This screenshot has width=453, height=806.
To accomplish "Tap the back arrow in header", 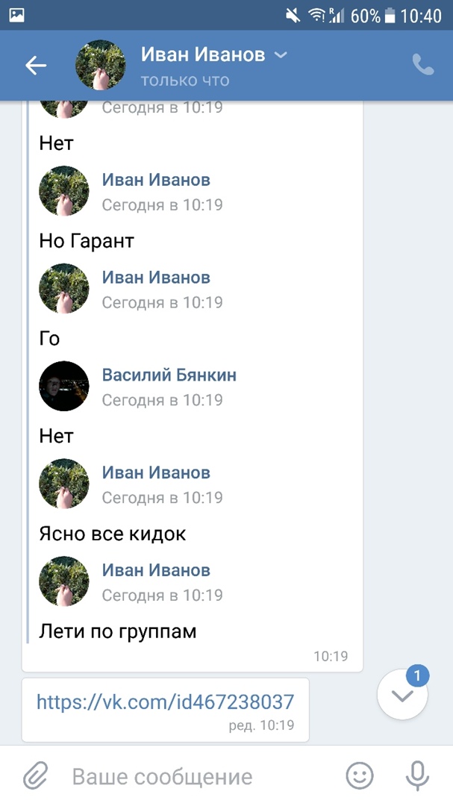I will (36, 66).
